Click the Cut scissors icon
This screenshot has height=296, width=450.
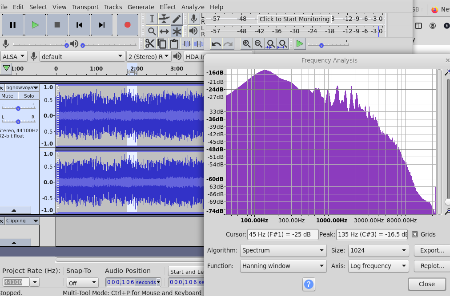[150, 44]
